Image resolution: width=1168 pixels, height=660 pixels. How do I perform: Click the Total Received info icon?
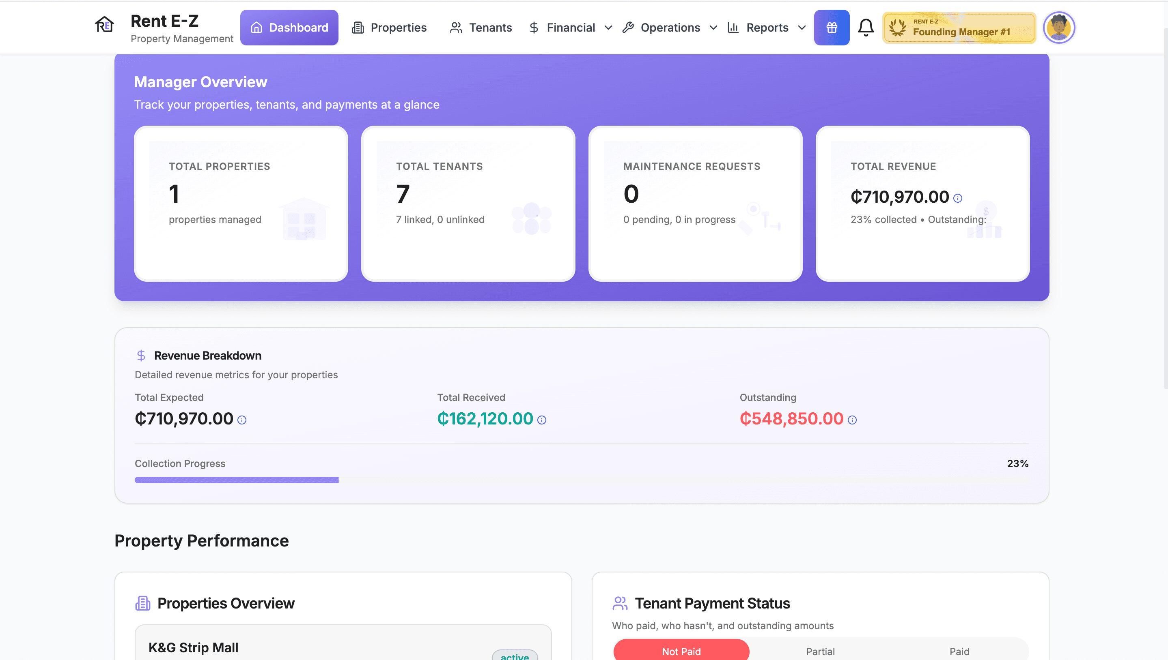[542, 420]
